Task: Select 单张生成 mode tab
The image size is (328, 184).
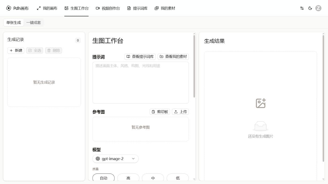Action: (14, 22)
